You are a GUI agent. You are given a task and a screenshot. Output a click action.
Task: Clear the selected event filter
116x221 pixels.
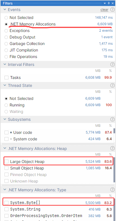[x=104, y=10]
